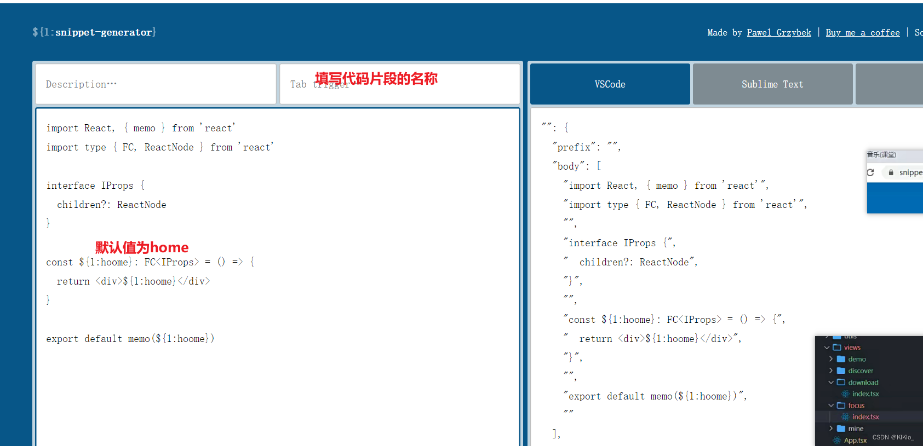The height and width of the screenshot is (446, 923).
Task: Click the "const ${1:hoome}: FC<IProps>" output line
Action: [674, 320]
